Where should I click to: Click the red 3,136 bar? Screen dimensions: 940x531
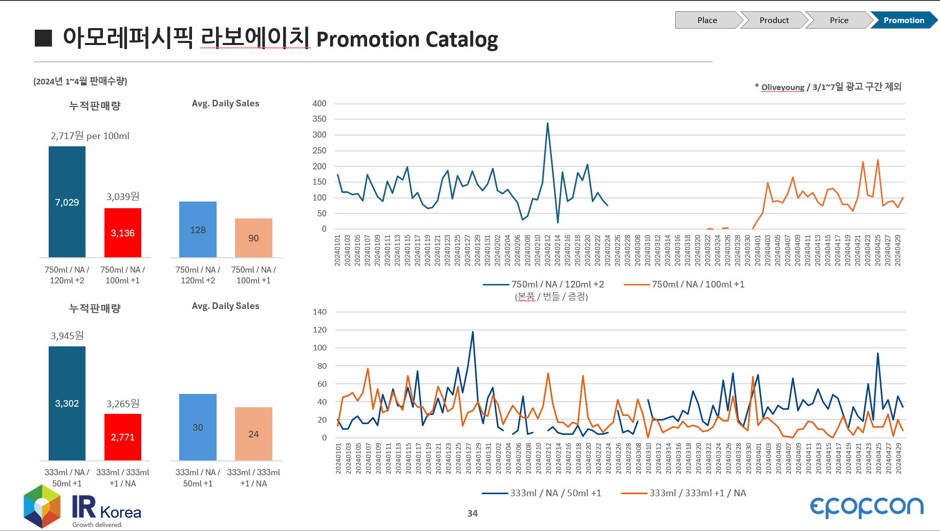tap(123, 233)
